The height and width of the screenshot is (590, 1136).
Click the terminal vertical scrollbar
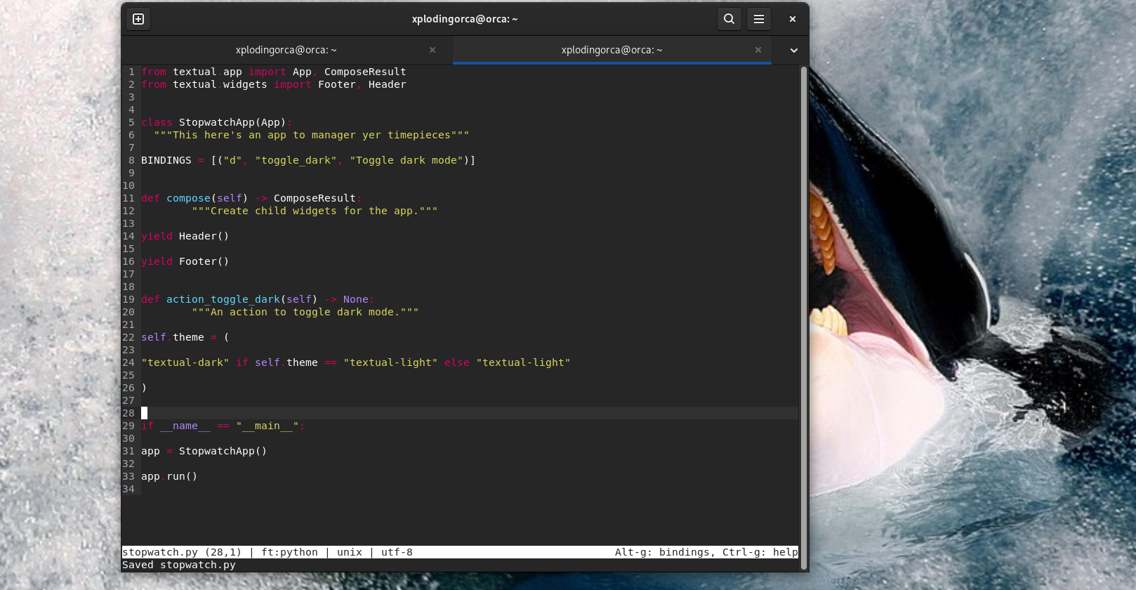pos(804,318)
